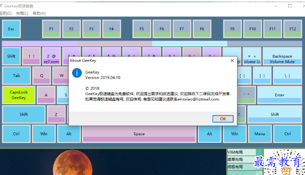Click the Z key
This screenshot has width=305, height=175.
(56, 114)
